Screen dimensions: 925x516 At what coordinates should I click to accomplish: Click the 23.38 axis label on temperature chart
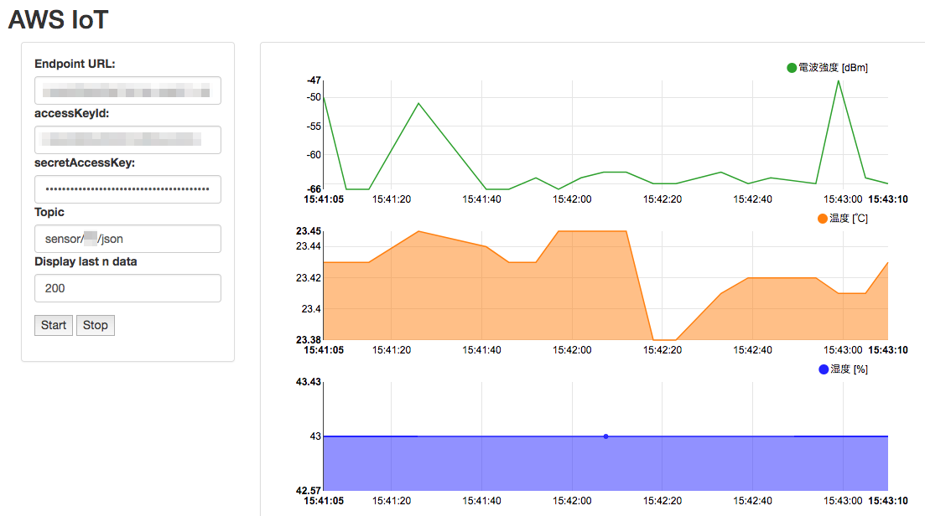click(309, 339)
